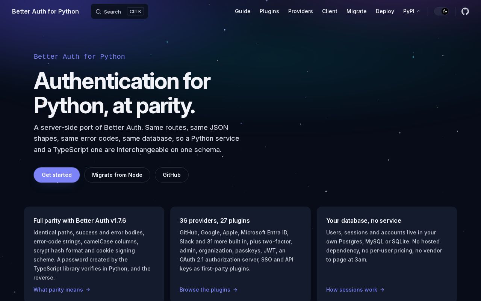Click the GitHub button in hero section
This screenshot has width=481, height=301.
pos(172,175)
